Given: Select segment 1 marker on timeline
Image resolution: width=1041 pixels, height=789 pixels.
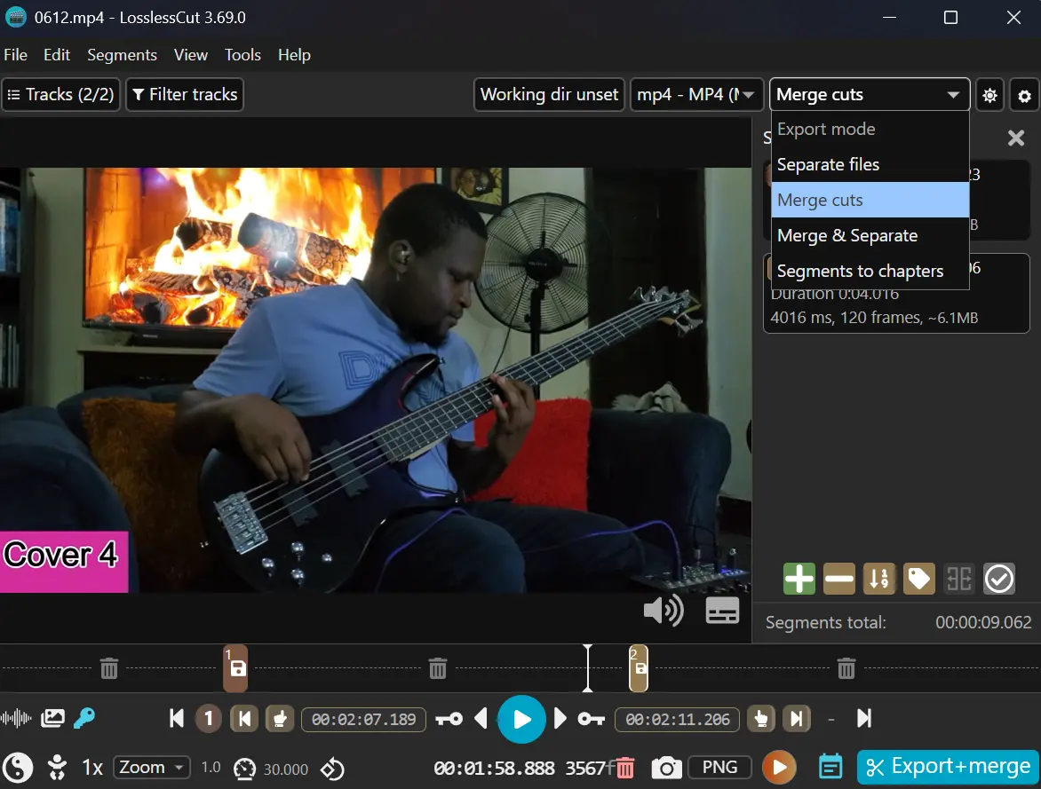Looking at the screenshot, I should point(235,668).
